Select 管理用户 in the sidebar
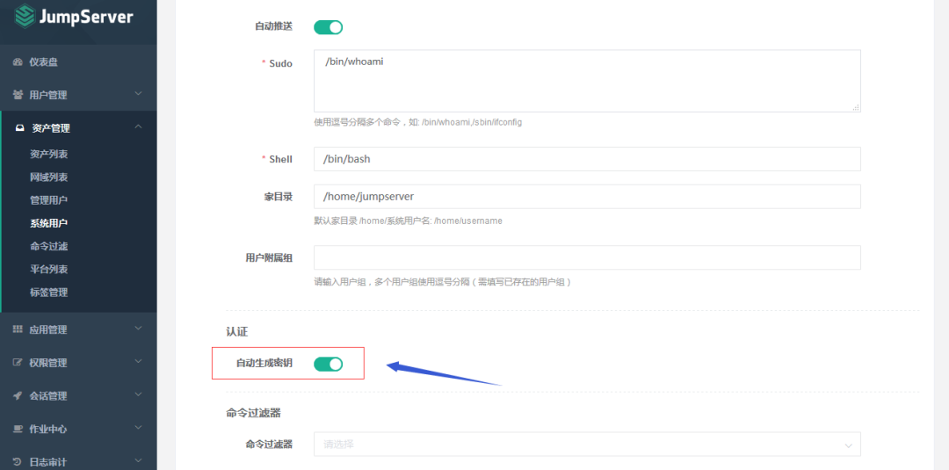The image size is (949, 470). coord(49,200)
